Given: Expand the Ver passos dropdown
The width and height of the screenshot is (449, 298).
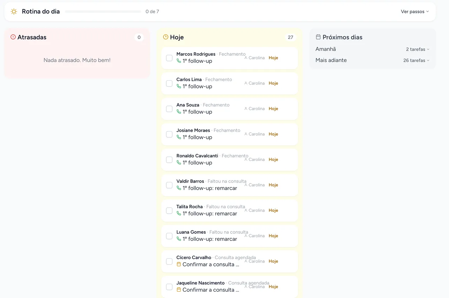Looking at the screenshot, I should click(x=415, y=12).
